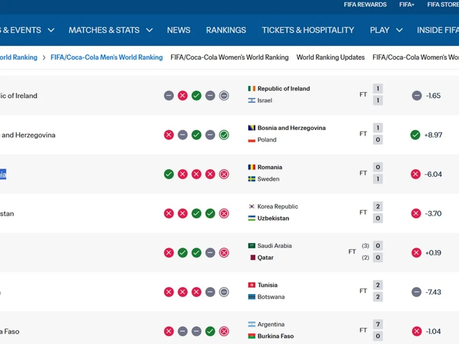Expand the Events menu chevron
Image resolution: width=459 pixels, height=344 pixels.
pos(51,30)
